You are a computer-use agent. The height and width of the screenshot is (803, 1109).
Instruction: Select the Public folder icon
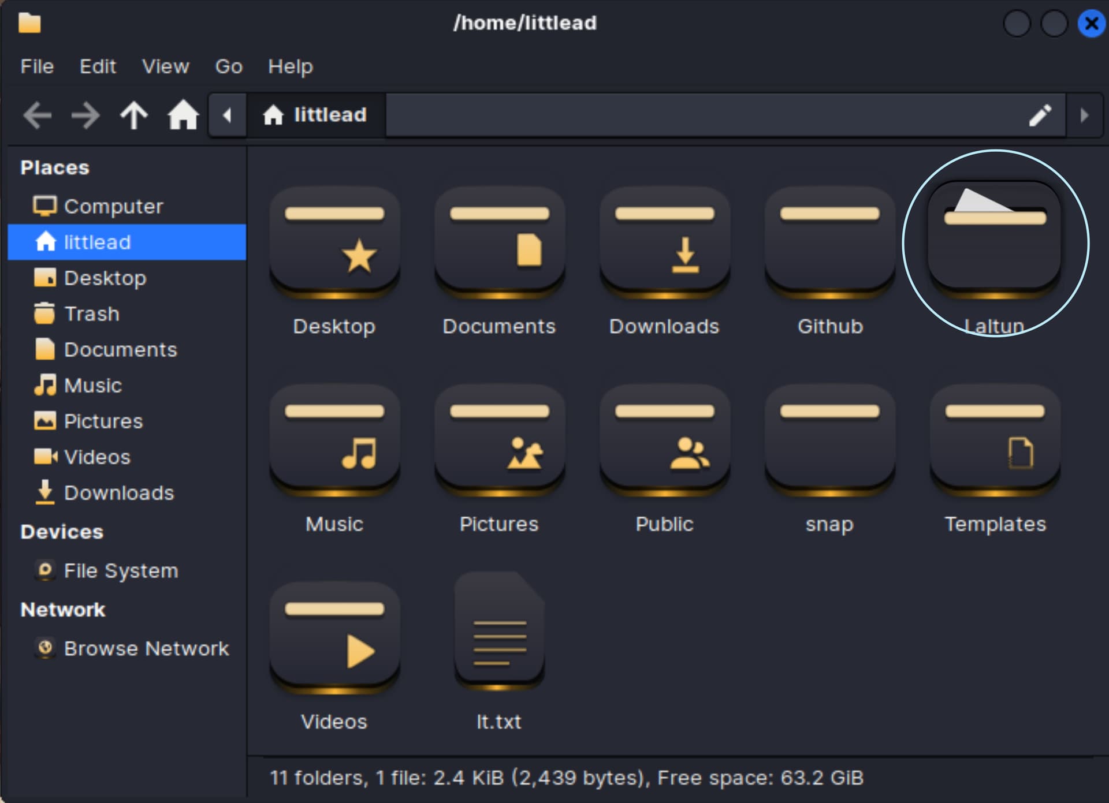tap(665, 440)
